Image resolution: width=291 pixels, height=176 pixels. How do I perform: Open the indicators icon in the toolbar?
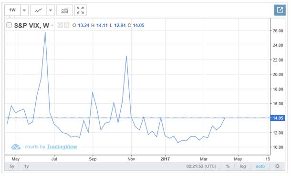point(64,10)
